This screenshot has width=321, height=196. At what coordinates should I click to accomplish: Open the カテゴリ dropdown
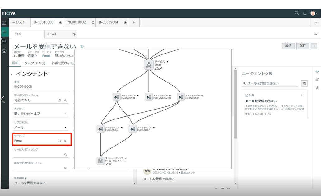41,114
